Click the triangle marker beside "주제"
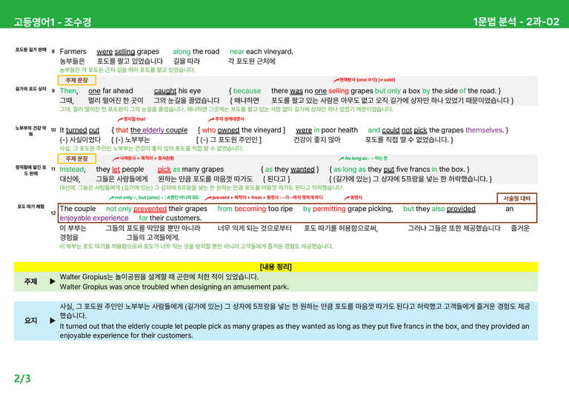 (53, 281)
